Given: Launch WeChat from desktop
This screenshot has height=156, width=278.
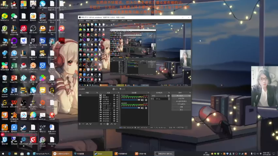Looking at the screenshot, I should coord(14,17).
